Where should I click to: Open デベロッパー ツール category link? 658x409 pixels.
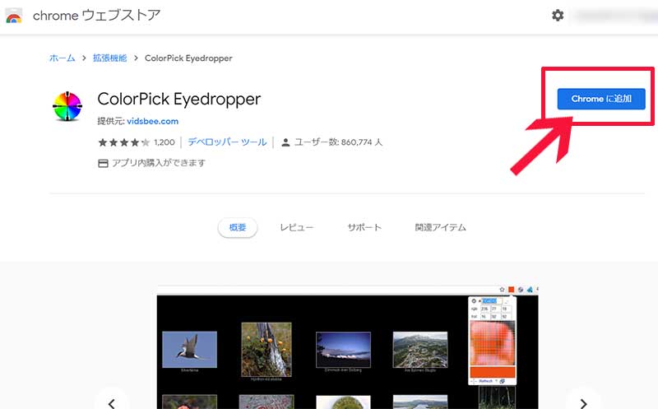(x=227, y=142)
